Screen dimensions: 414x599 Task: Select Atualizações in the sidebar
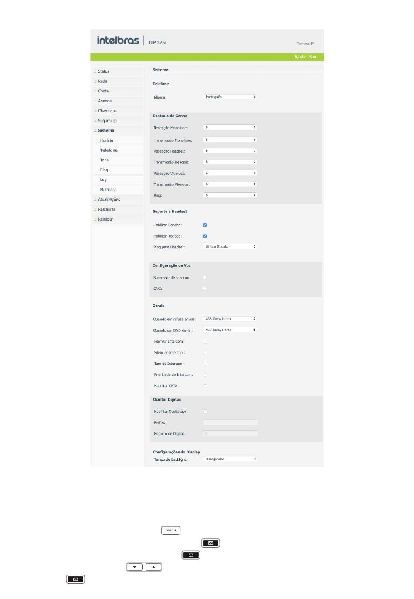109,200
